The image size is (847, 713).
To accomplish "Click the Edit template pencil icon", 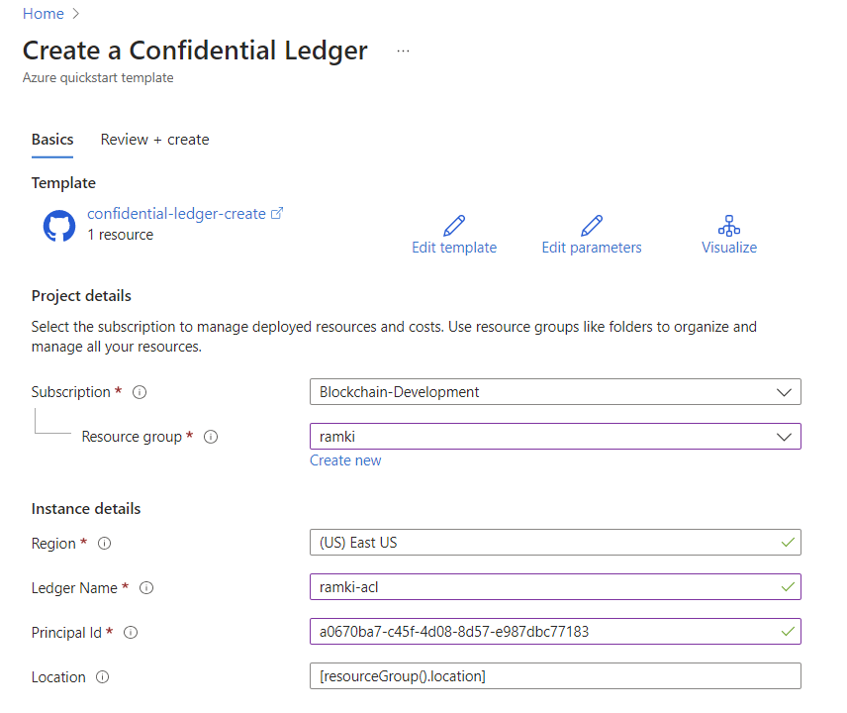I will tap(454, 226).
